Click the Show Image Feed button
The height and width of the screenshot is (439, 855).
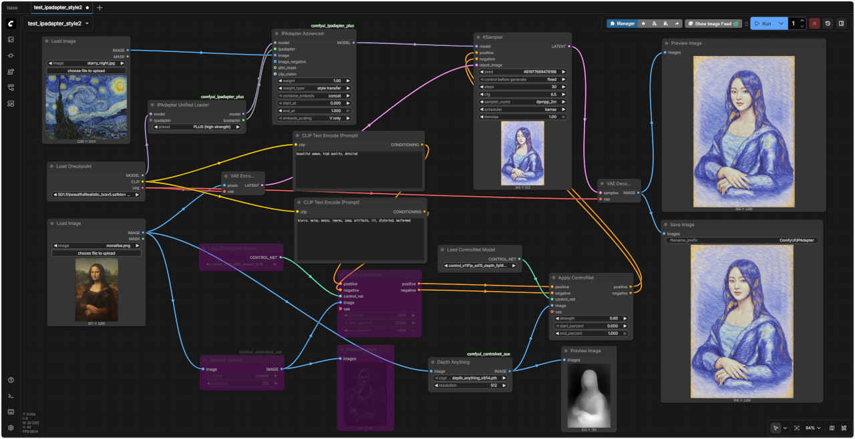click(x=713, y=23)
